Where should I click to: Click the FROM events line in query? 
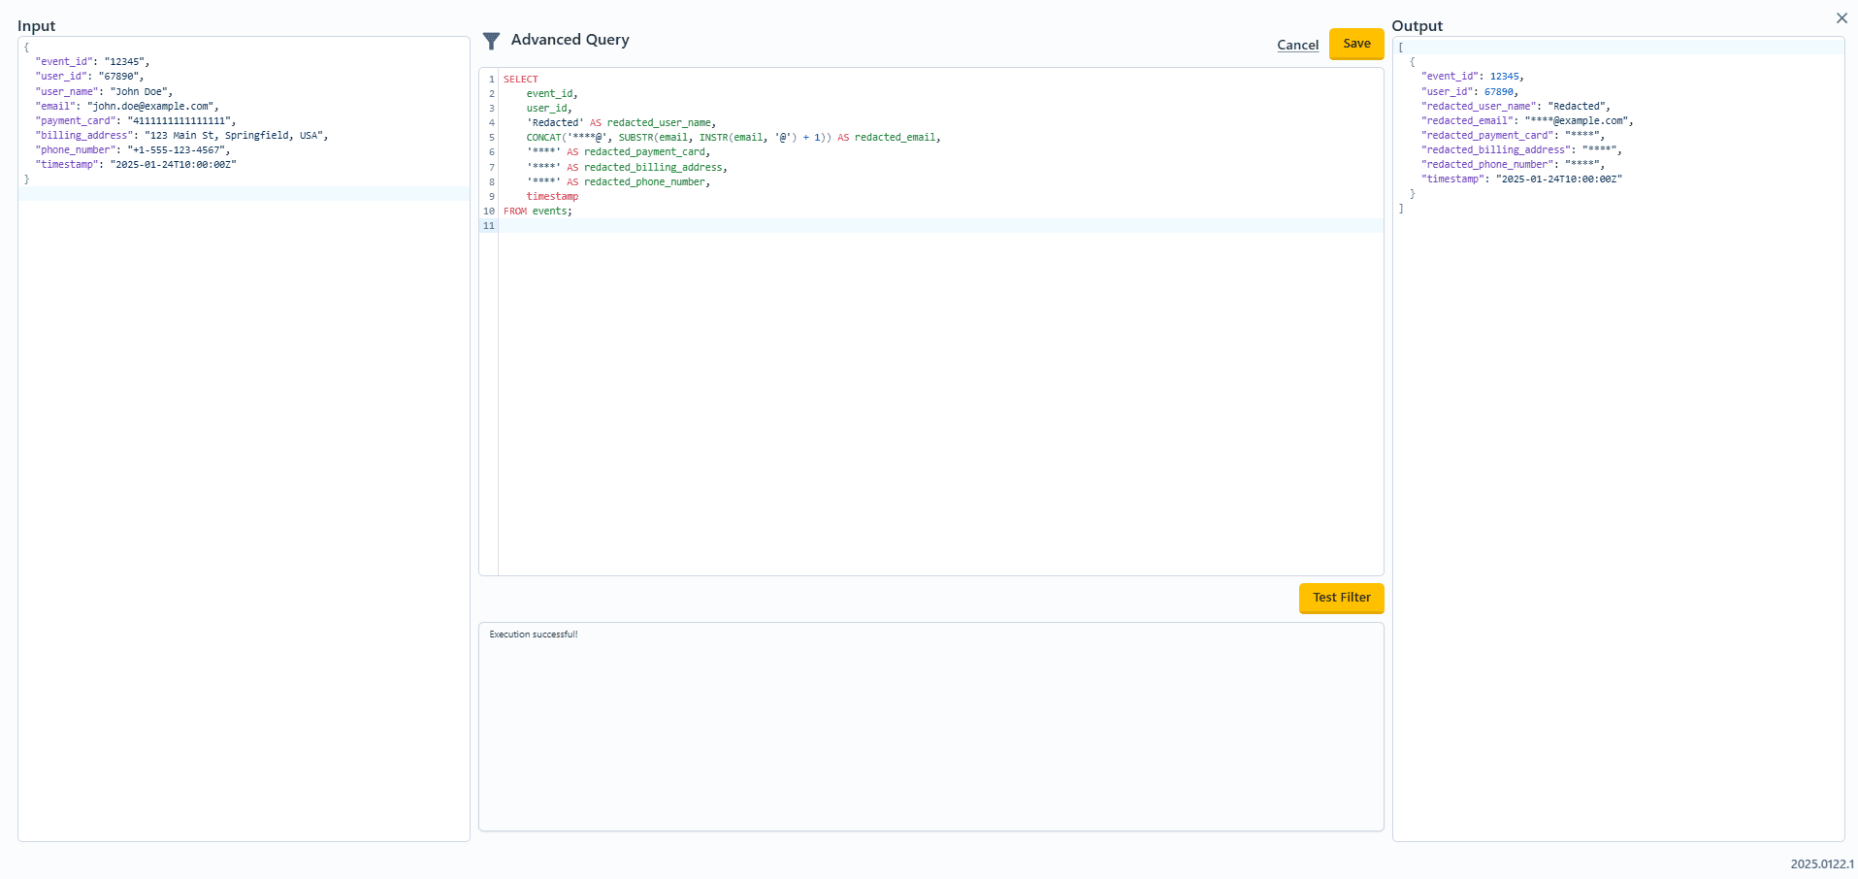click(538, 212)
